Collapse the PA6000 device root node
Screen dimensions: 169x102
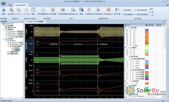coord(2,24)
